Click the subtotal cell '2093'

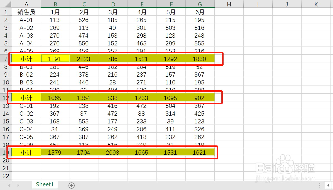pyautogui.click(x=113, y=152)
